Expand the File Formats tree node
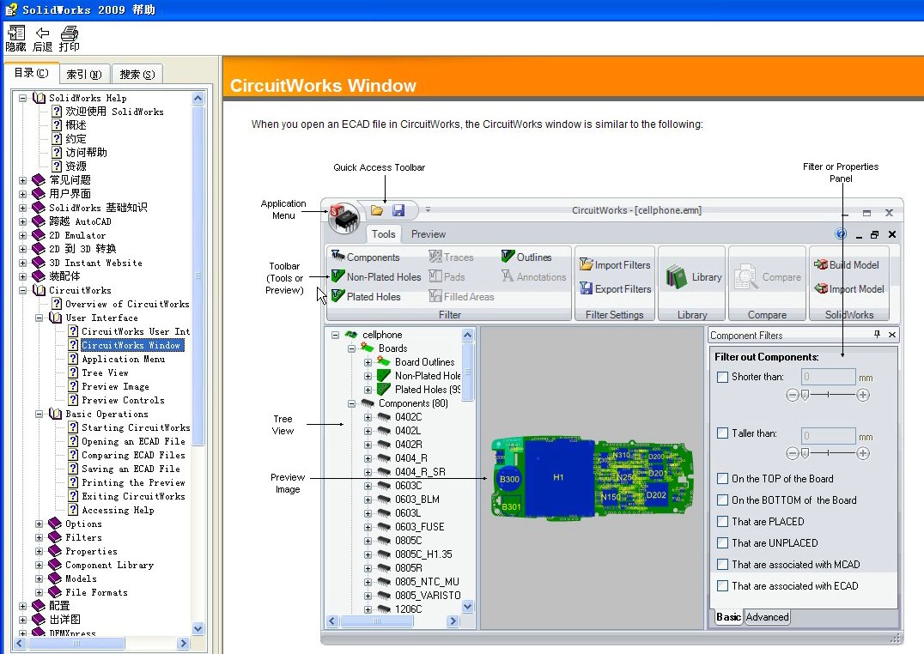924x654 pixels. coord(39,593)
